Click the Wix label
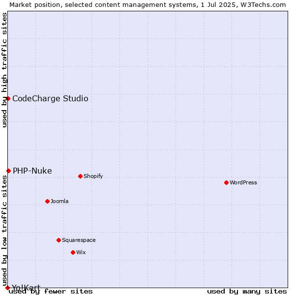295x295 pixels. [81, 252]
